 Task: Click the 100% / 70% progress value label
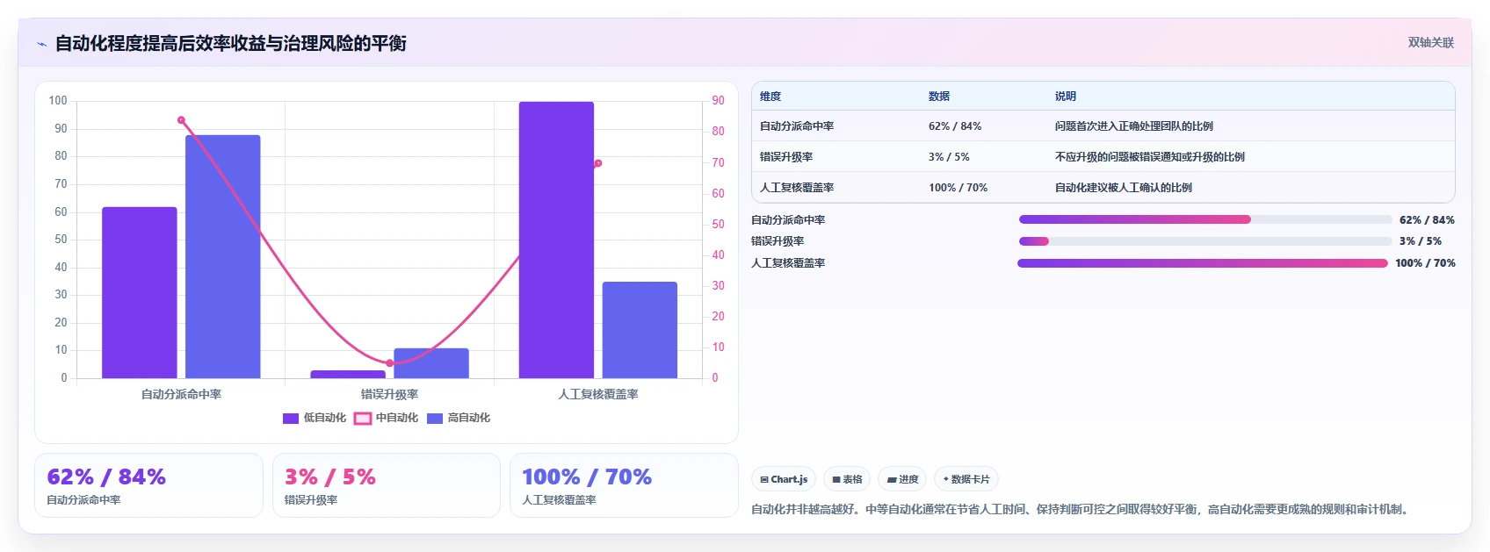[1425, 263]
